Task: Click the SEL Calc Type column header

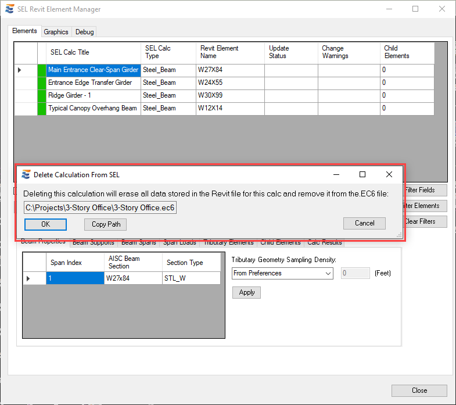Action: [168, 53]
